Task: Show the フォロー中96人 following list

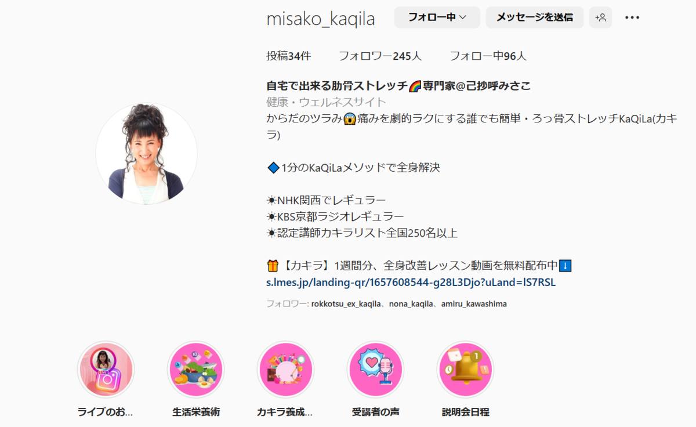Action: (x=488, y=56)
